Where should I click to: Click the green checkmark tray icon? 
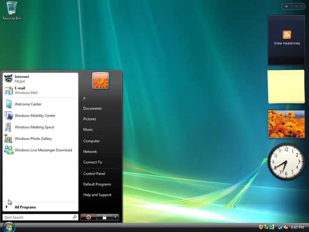pos(266,227)
